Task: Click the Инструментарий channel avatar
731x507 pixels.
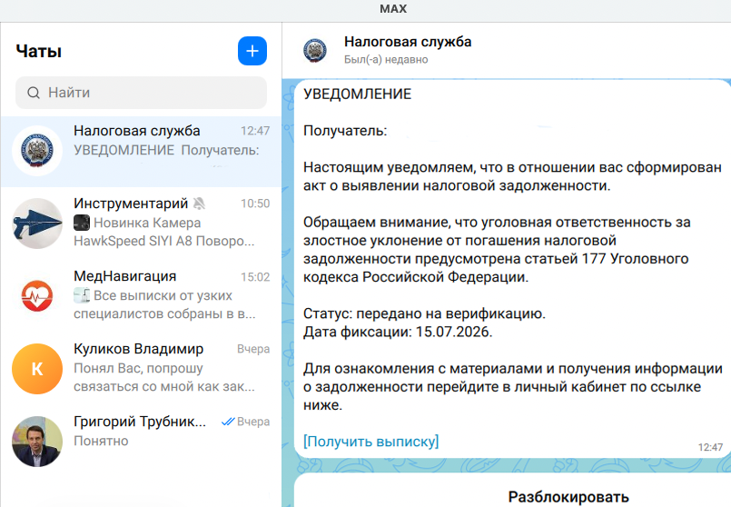Action: tap(37, 224)
